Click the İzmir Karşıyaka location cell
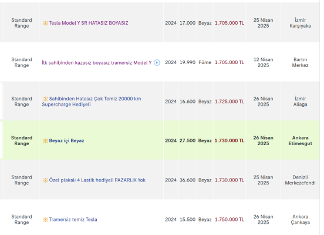Screen dimensions: 324x235 pyautogui.click(x=300, y=23)
